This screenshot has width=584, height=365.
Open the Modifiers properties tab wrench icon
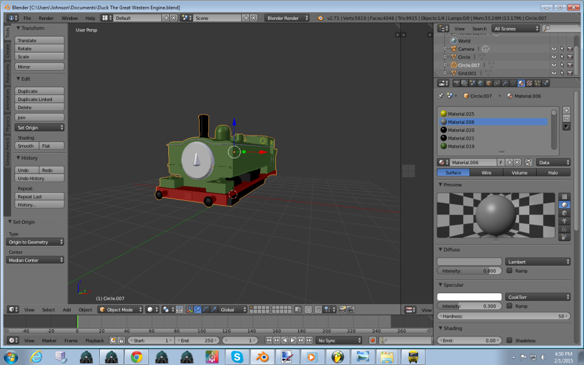[x=505, y=83]
